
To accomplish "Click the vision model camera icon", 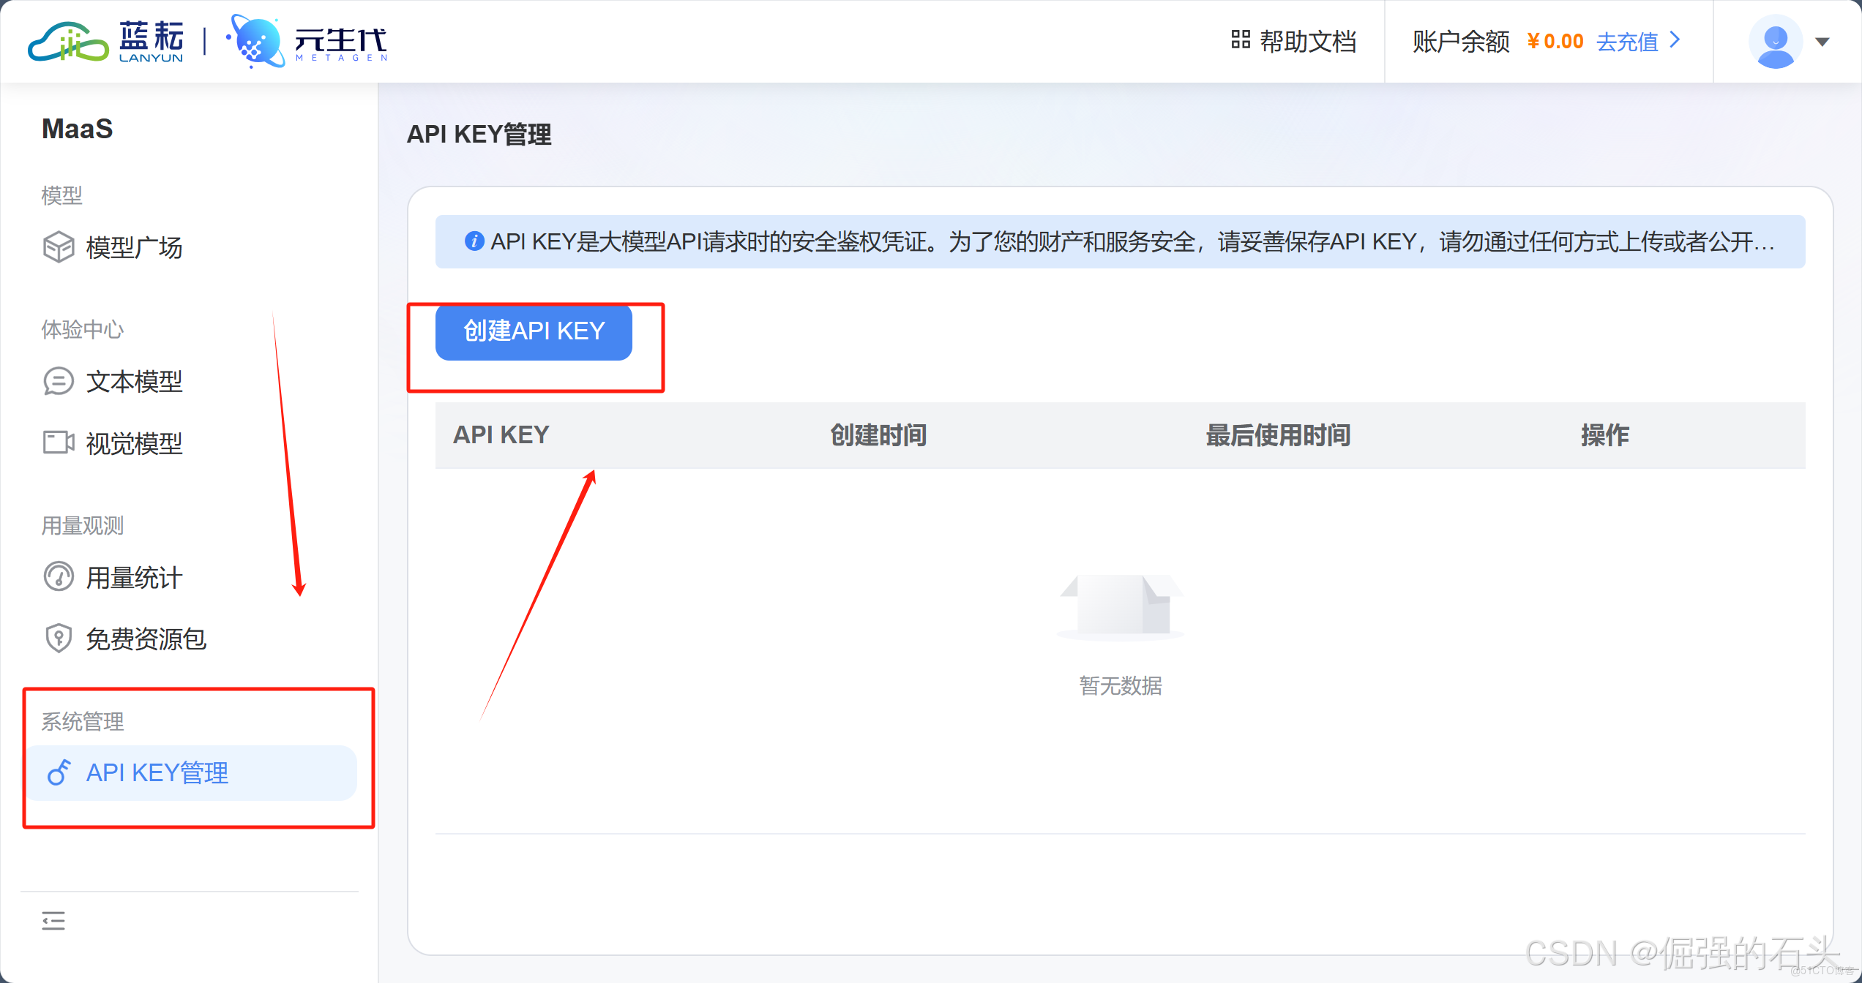I will [59, 442].
